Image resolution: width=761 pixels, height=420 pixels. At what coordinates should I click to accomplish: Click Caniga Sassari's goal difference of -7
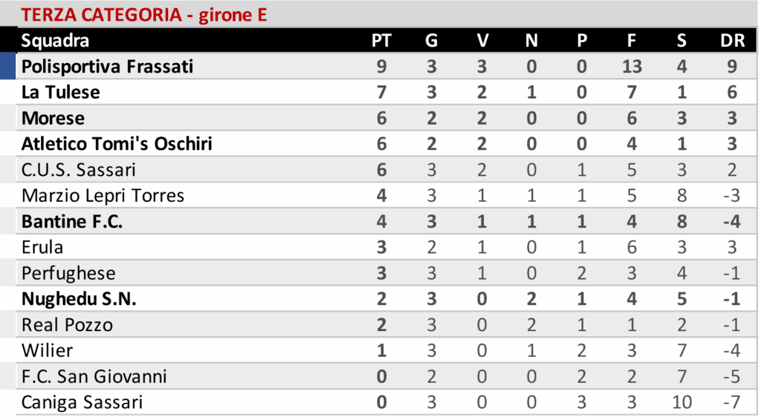[x=732, y=403]
